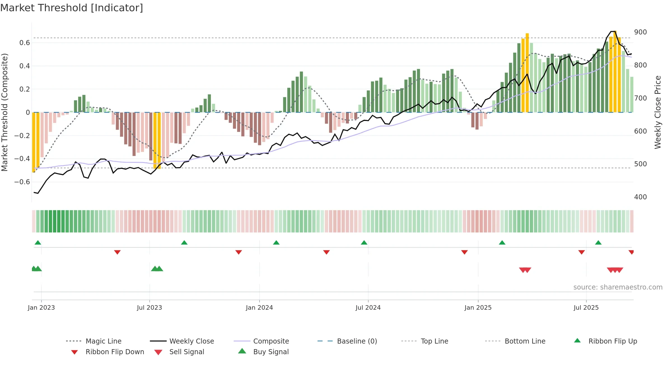Toggle the Buy Signal legend entry

[x=263, y=352]
